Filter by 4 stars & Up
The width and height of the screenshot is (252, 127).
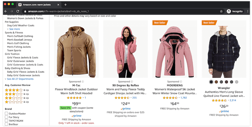[x=17, y=90]
